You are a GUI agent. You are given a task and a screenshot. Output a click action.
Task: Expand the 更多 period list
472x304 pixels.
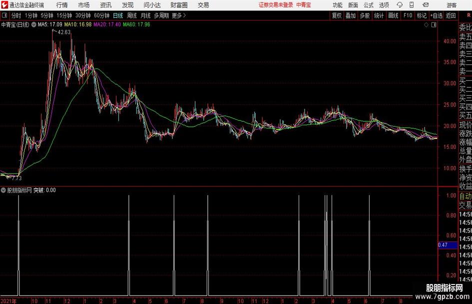click(179, 15)
